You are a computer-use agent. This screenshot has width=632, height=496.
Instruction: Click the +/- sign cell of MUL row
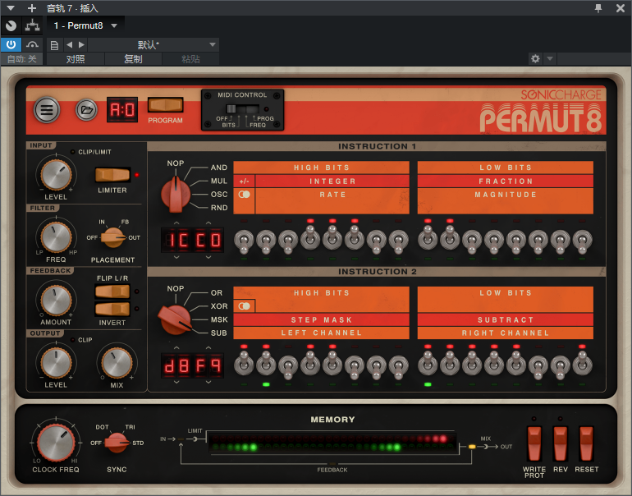pyautogui.click(x=244, y=181)
